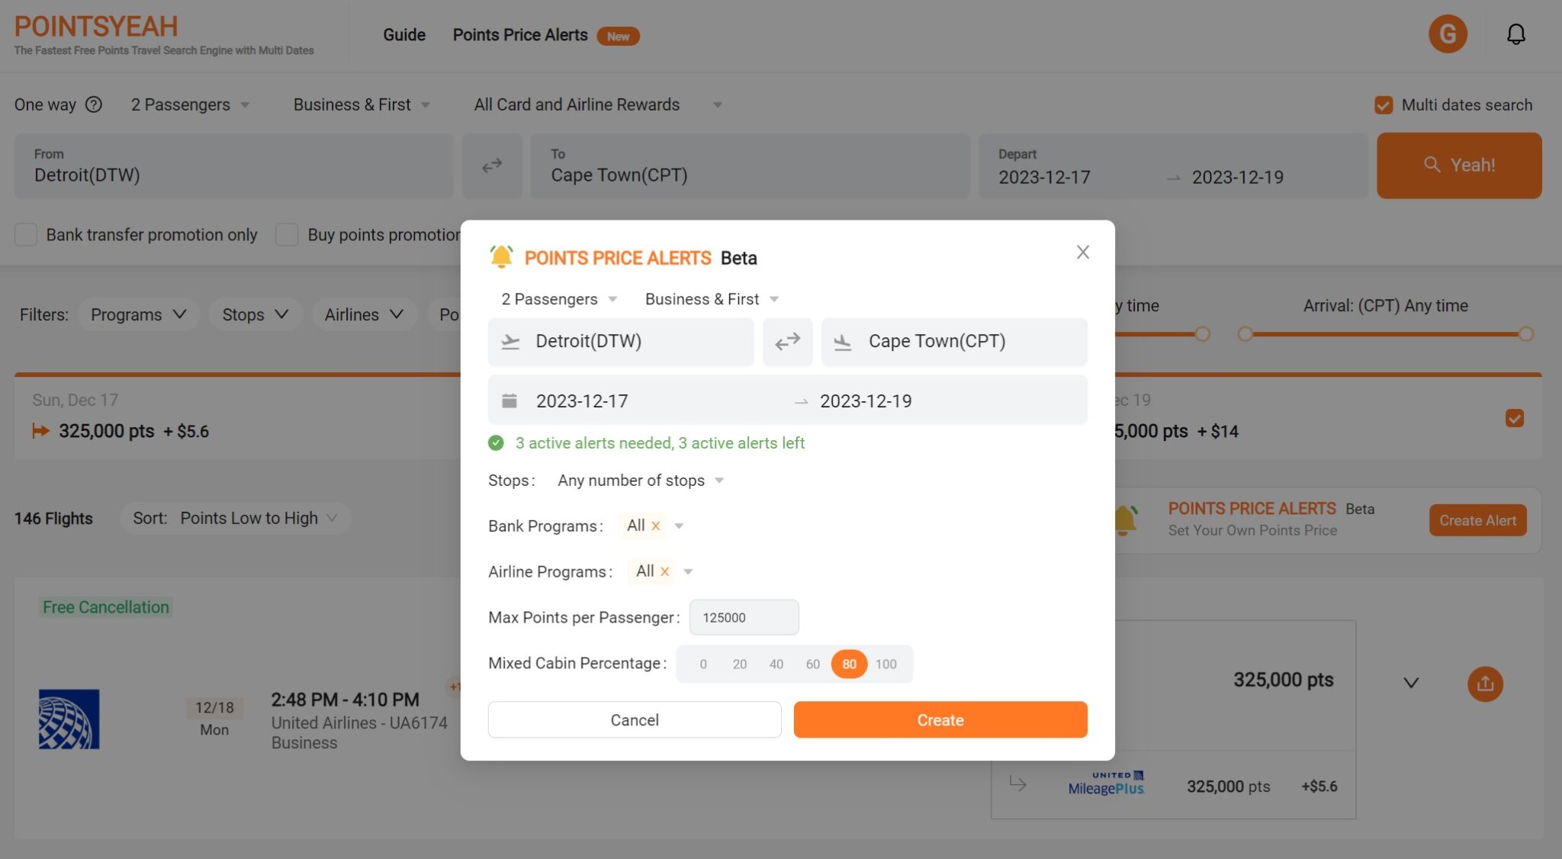Click the Create Alert button on the right

(1477, 520)
